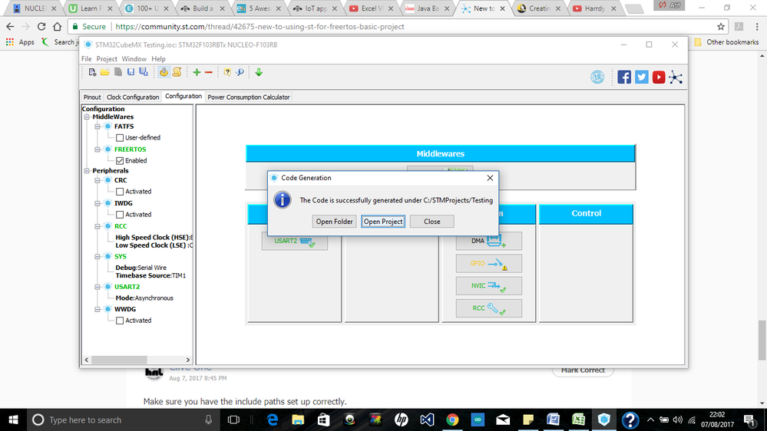This screenshot has height=431, width=767.
Task: Open the NVIC configuration button
Action: pyautogui.click(x=488, y=286)
